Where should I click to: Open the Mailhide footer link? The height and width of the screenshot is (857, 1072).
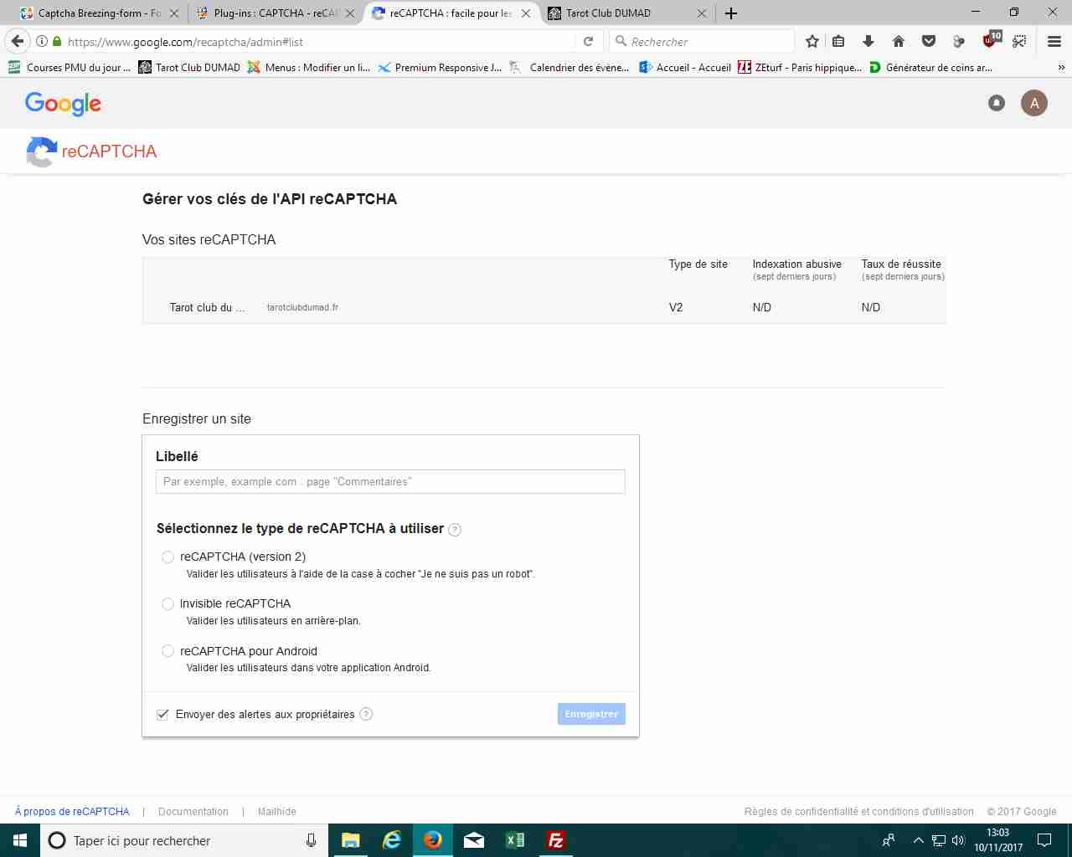277,812
